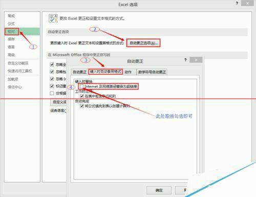Toggle the 标记重 checkbox in Excel Options
Screen dimensions: 256x197
click(52, 86)
